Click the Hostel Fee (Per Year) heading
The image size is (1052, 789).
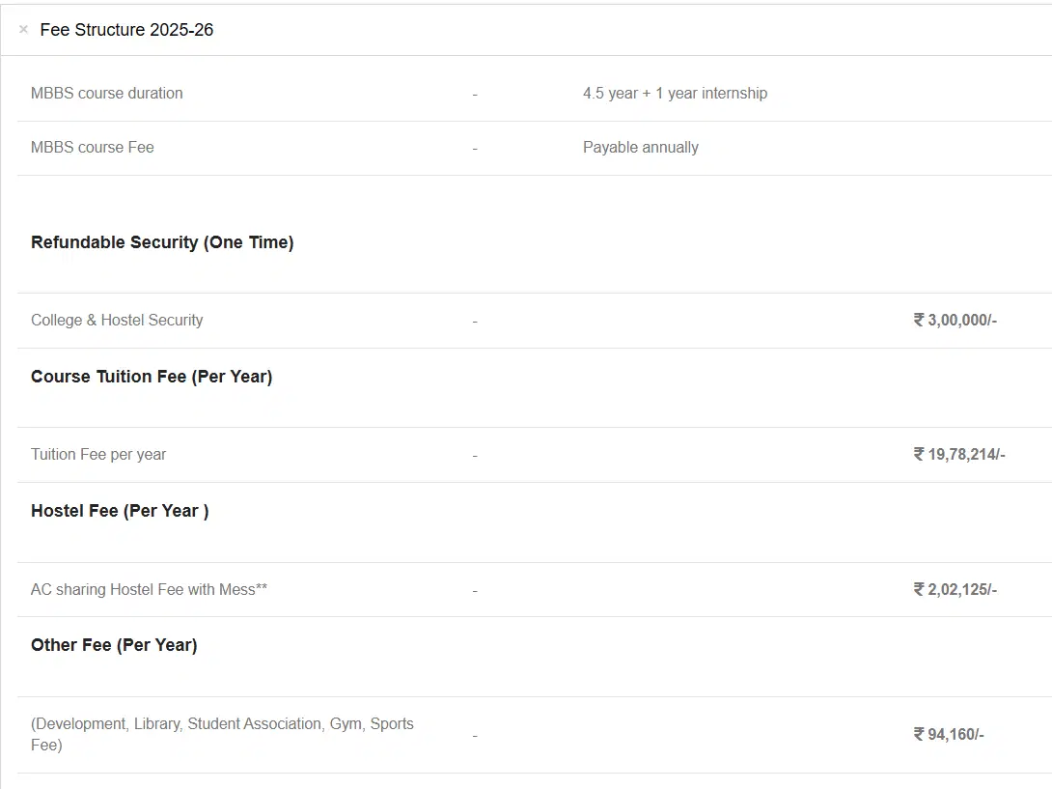coord(120,511)
